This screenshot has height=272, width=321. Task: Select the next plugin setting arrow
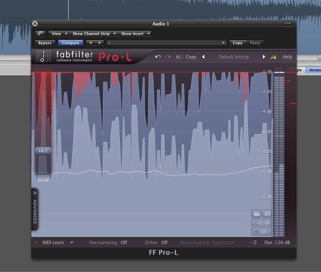point(99,43)
